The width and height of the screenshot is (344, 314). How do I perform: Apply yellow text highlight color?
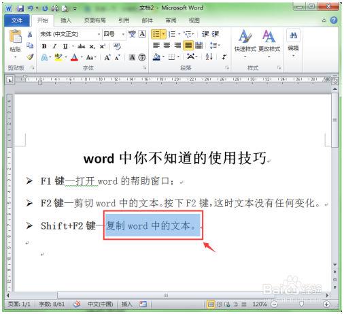coord(58,57)
